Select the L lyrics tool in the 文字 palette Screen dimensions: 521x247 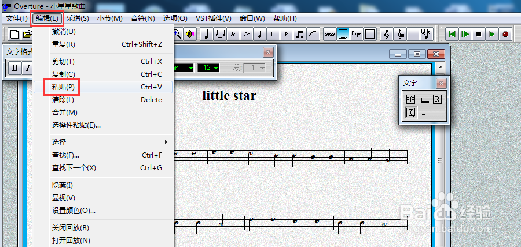[423, 113]
